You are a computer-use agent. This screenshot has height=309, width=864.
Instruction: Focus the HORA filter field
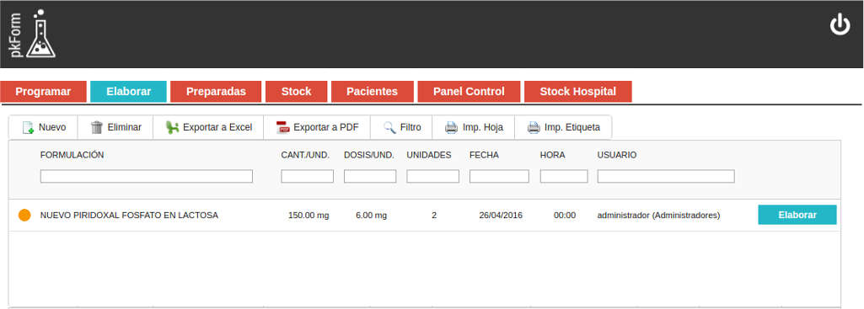pyautogui.click(x=564, y=176)
